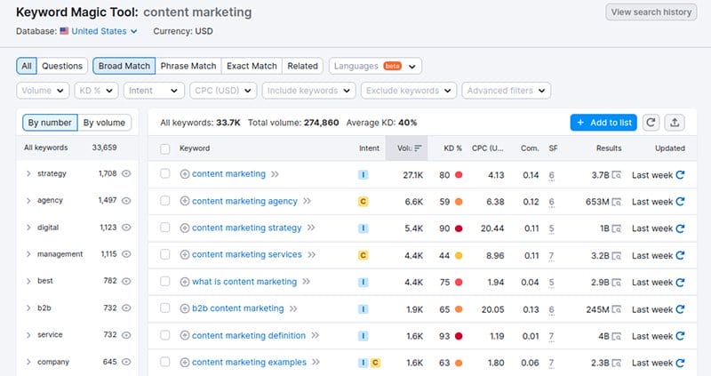Open the b2b content marketing keyword link

237,308
